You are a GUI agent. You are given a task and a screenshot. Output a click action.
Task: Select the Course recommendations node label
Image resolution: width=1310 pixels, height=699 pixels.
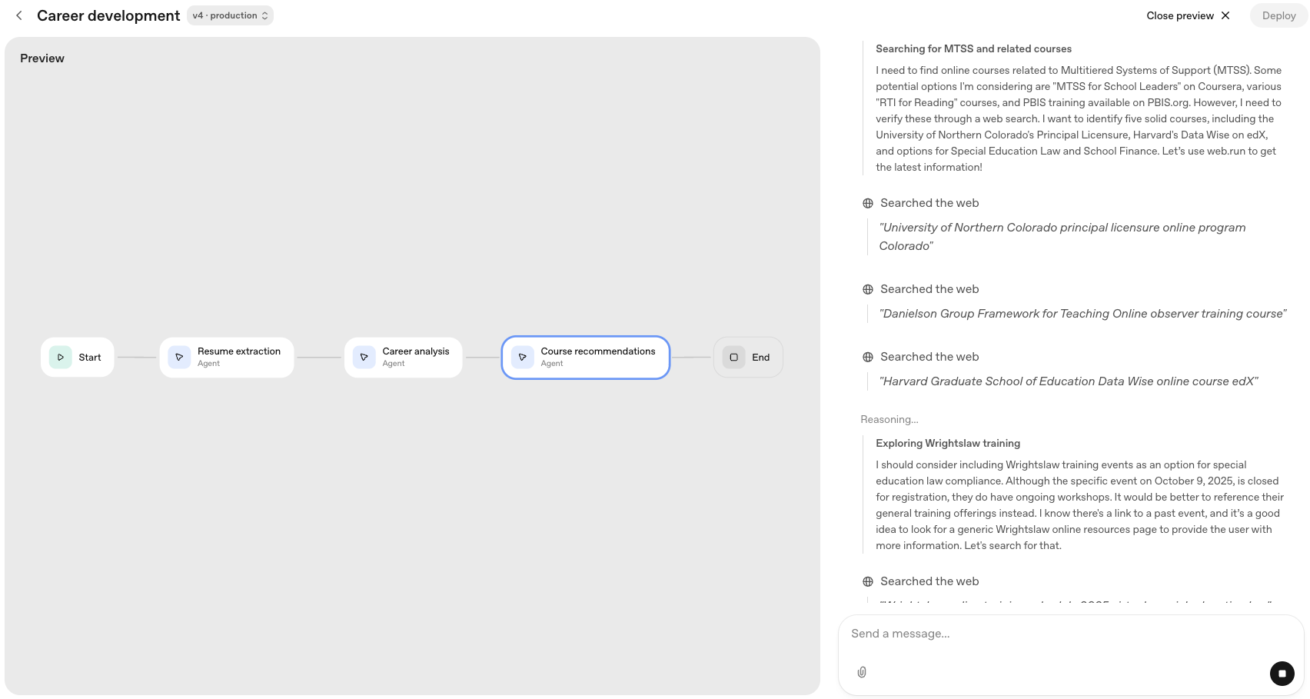[597, 351]
